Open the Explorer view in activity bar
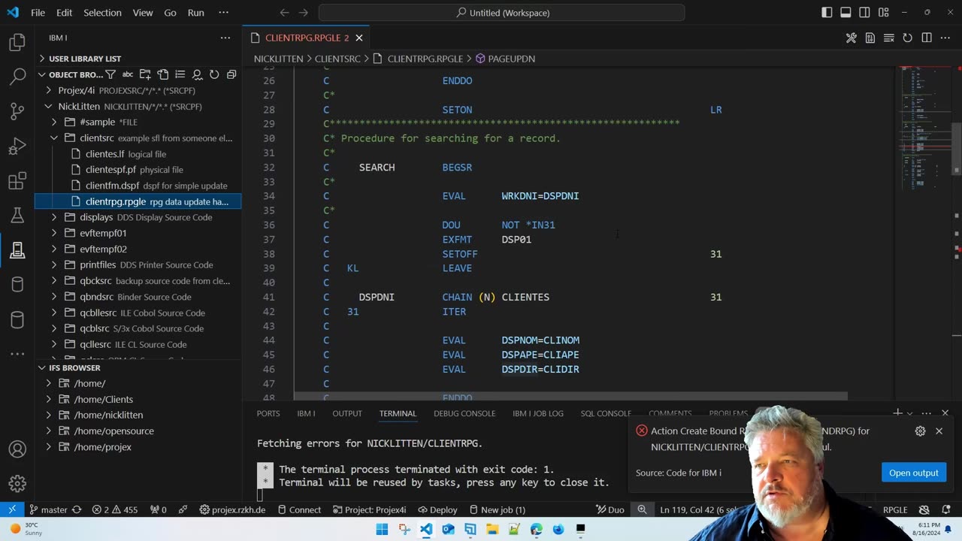The width and height of the screenshot is (962, 541). click(17, 43)
